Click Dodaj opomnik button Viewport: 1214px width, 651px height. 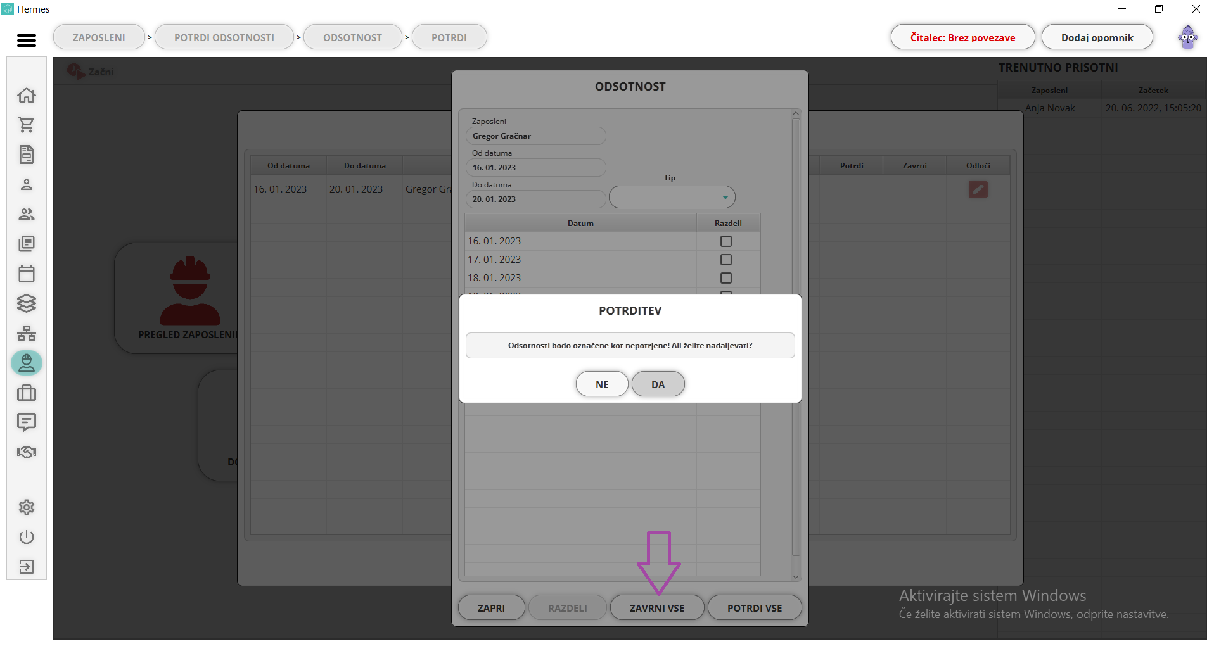1097,37
